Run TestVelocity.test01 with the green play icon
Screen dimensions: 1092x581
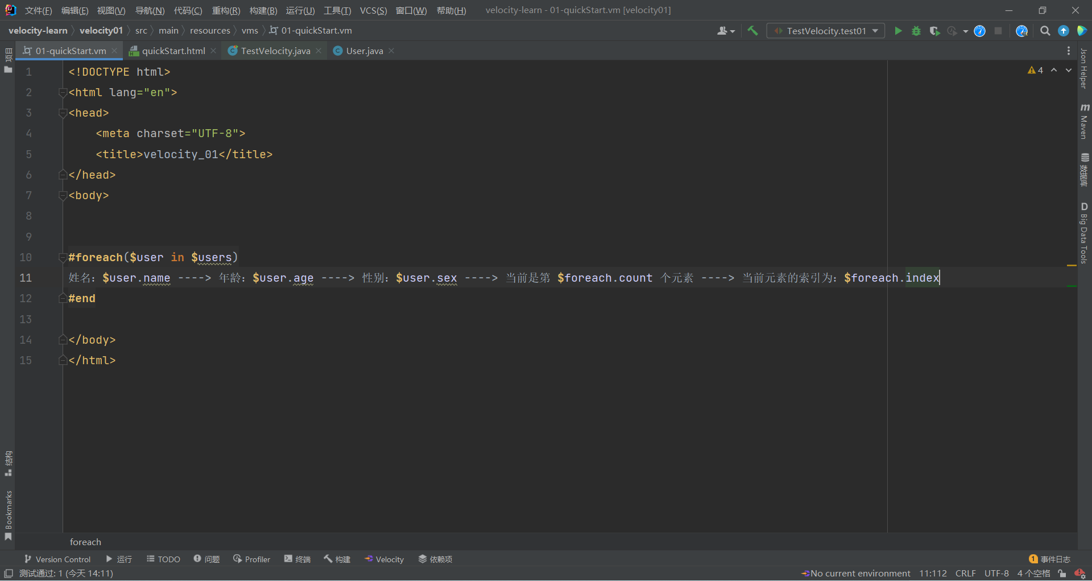tap(898, 31)
